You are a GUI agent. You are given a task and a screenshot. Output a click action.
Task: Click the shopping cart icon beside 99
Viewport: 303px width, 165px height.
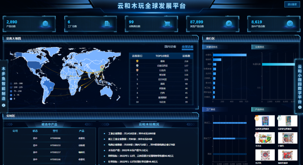click(167, 24)
